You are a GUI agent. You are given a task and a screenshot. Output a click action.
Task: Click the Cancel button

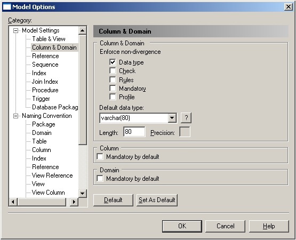(x=226, y=226)
